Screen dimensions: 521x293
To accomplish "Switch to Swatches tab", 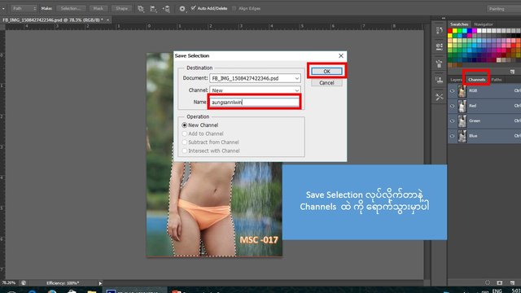I will (459, 24).
